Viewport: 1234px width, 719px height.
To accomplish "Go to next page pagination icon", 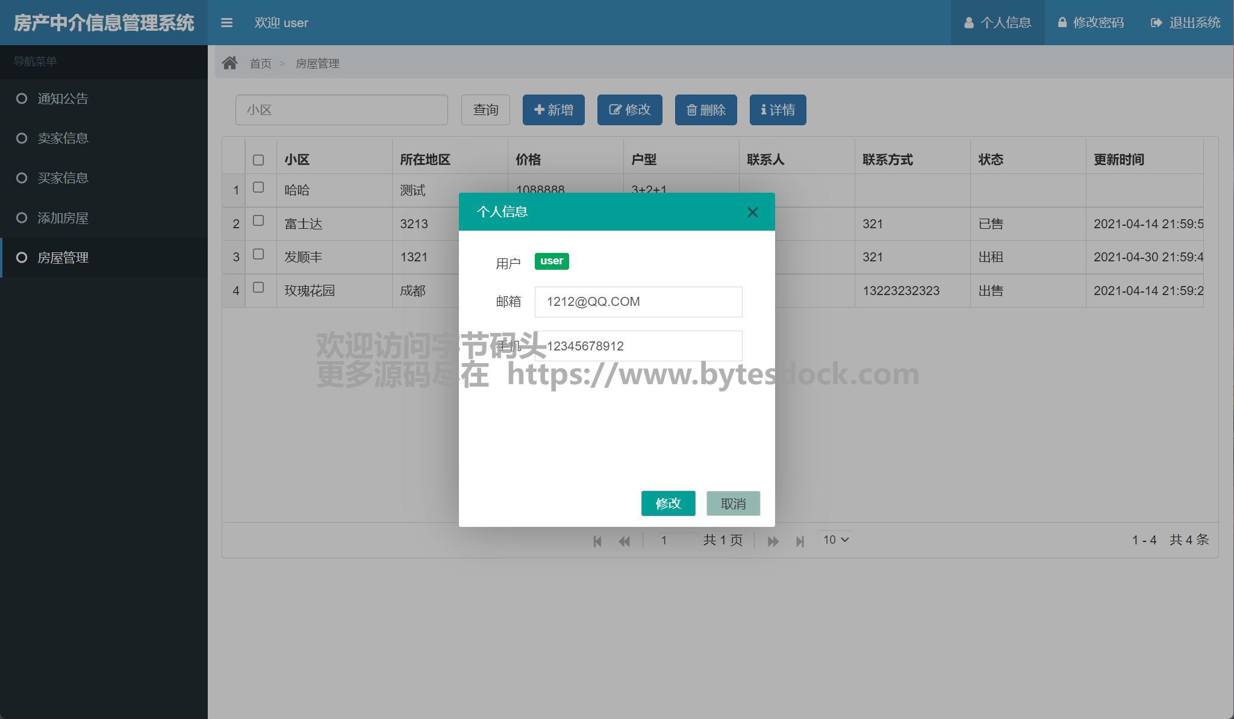I will [773, 541].
